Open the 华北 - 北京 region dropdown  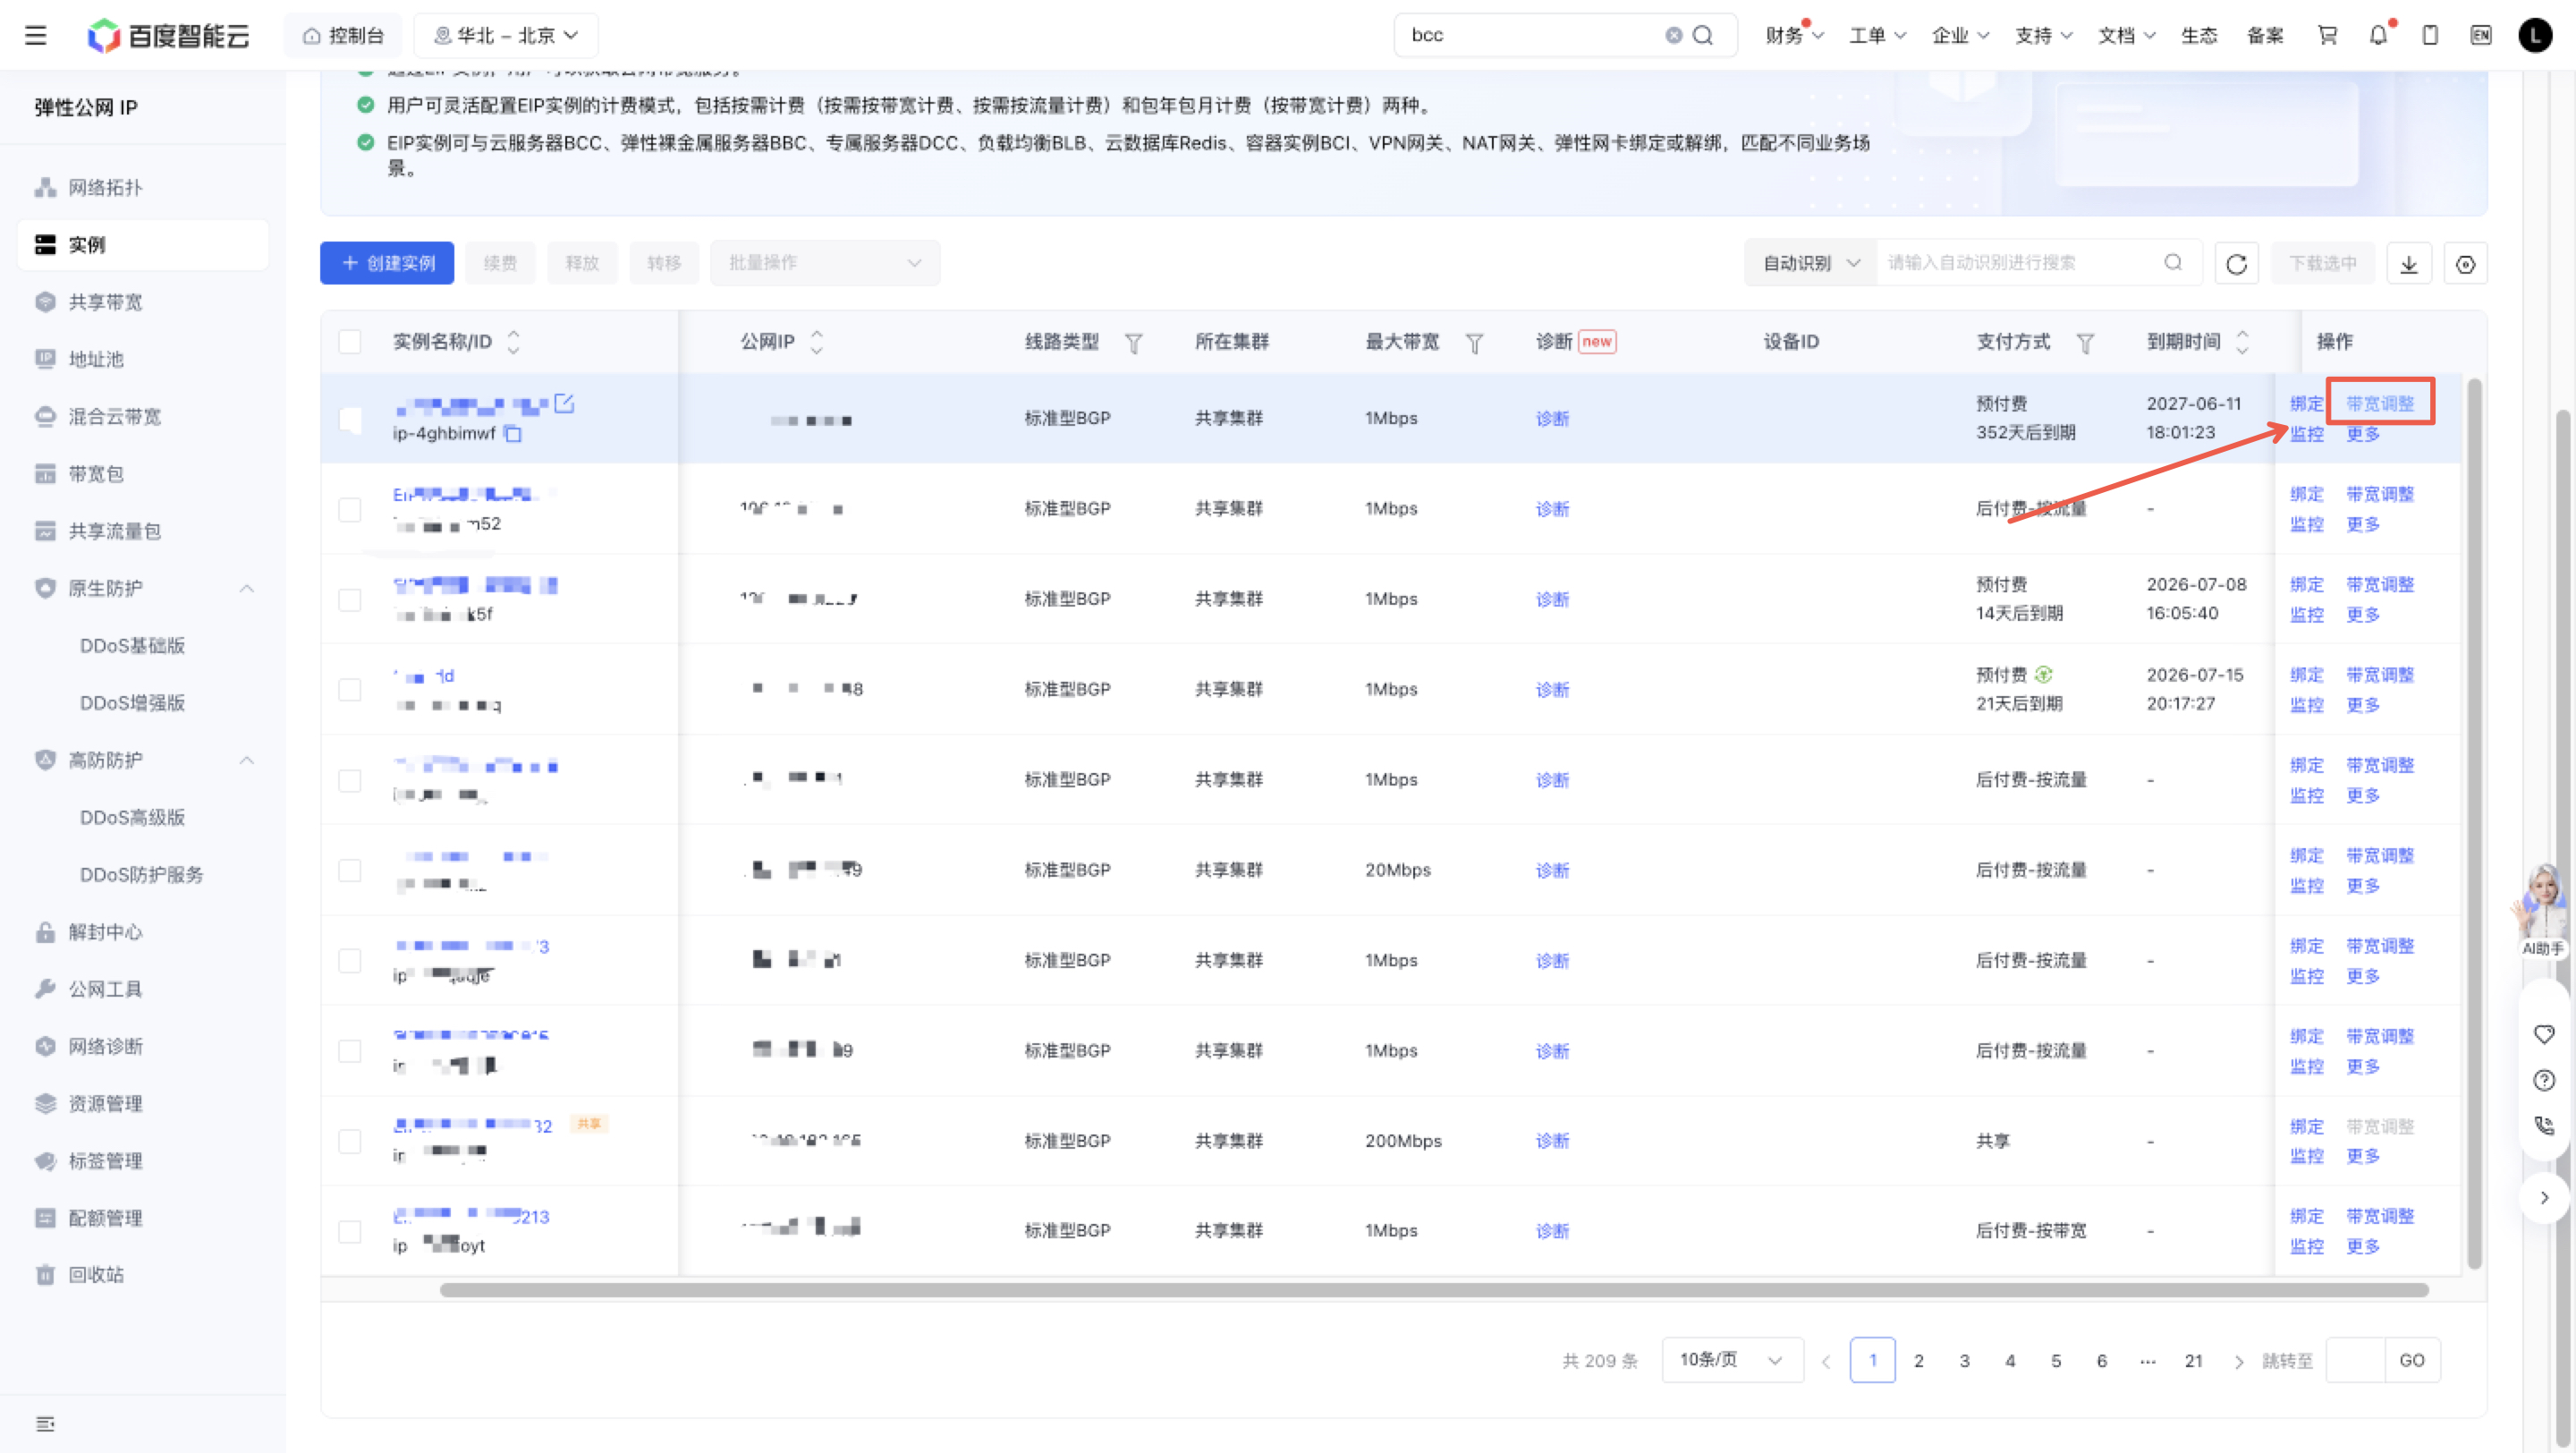(x=506, y=35)
